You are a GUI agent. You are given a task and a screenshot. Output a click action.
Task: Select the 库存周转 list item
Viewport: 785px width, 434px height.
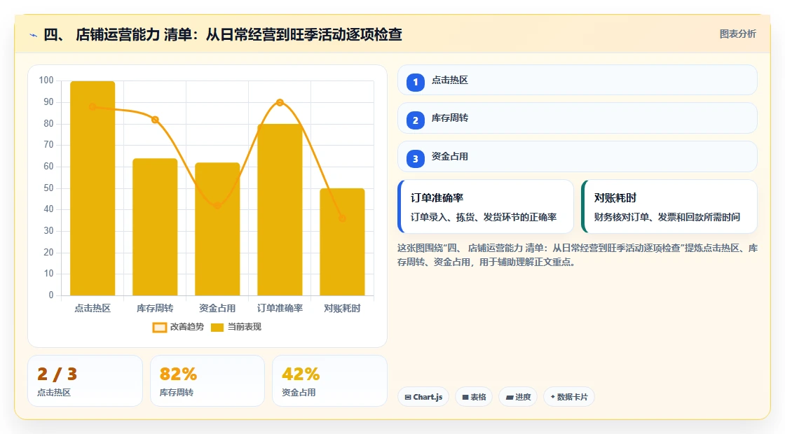pyautogui.click(x=578, y=118)
